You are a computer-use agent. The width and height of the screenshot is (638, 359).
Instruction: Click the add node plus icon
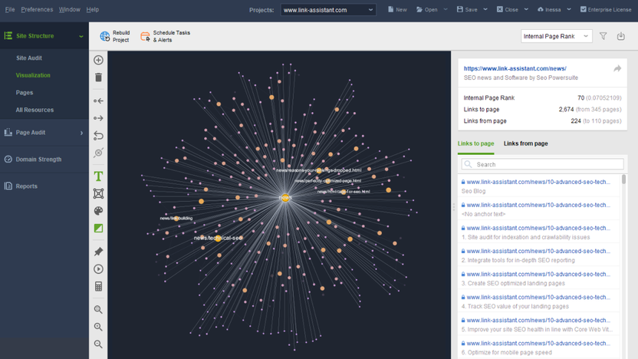98,60
